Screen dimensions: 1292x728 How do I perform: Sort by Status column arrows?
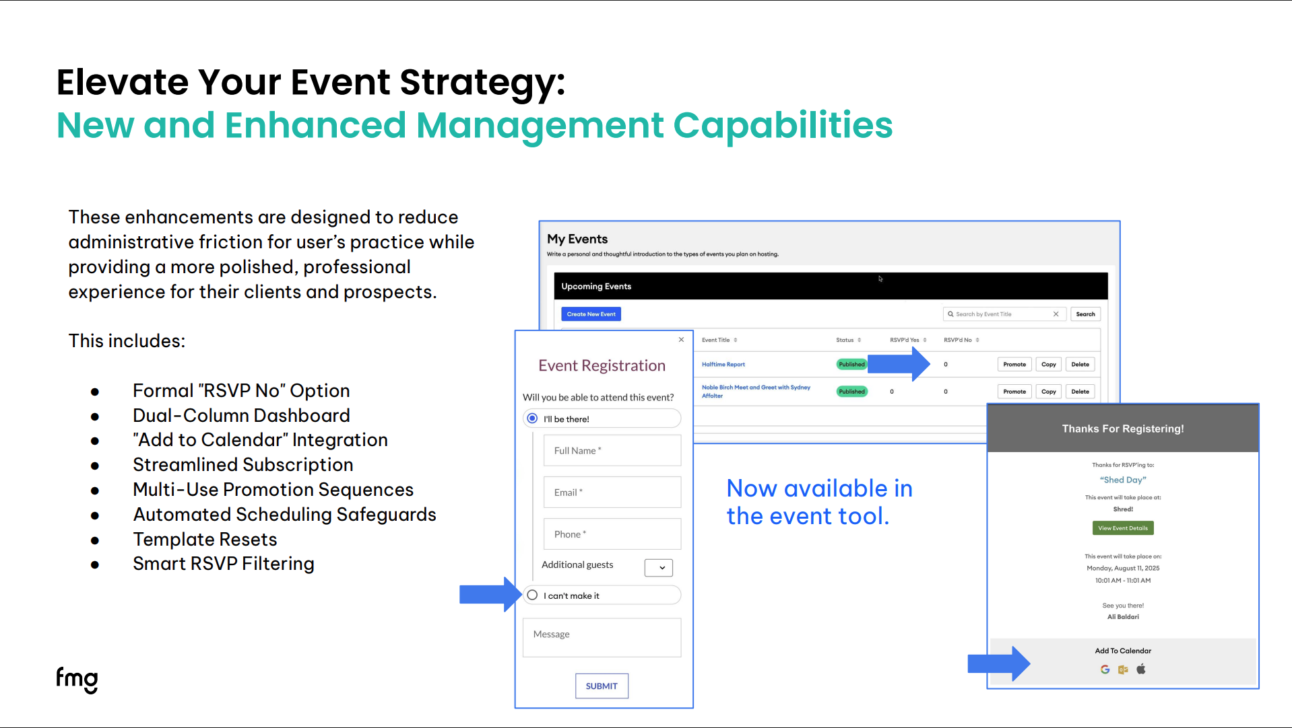(x=860, y=340)
